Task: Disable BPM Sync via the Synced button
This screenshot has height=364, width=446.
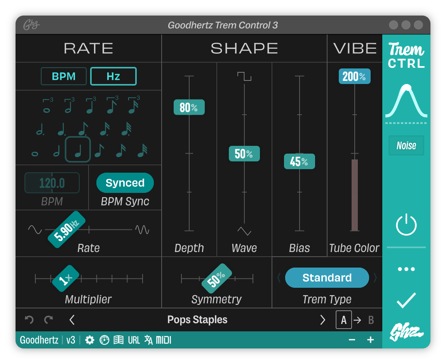Action: tap(125, 183)
